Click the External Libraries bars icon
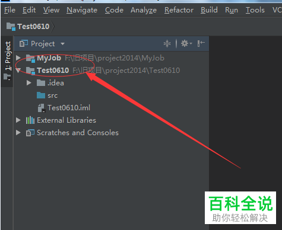The image size is (282, 230). click(30, 120)
